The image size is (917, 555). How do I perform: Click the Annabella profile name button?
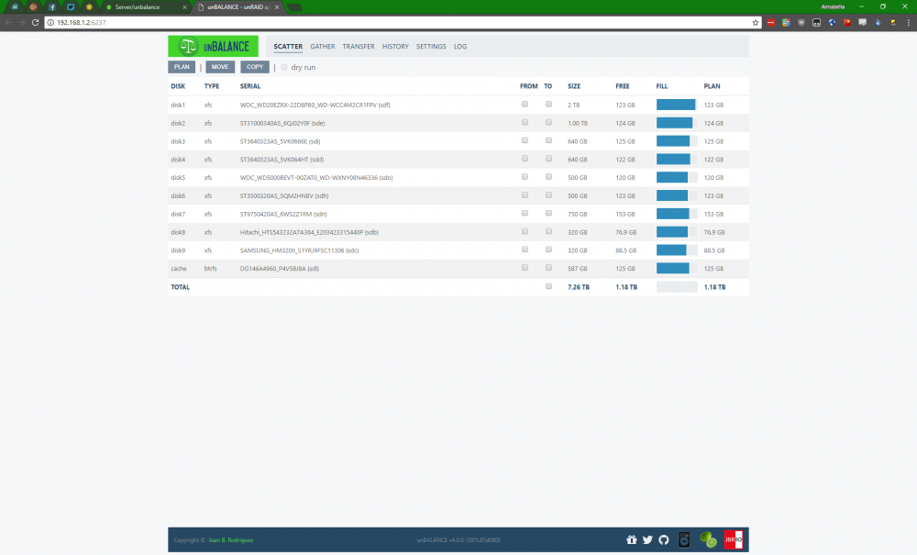(833, 6)
